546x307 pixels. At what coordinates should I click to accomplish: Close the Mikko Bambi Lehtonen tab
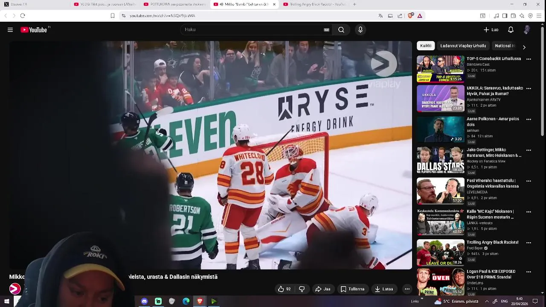(274, 4)
